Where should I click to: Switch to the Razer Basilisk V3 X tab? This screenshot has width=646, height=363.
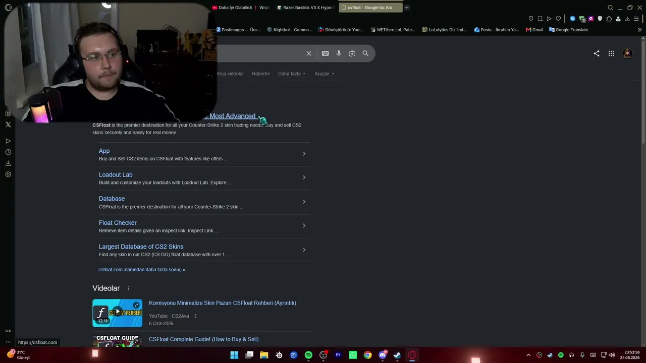click(x=305, y=8)
